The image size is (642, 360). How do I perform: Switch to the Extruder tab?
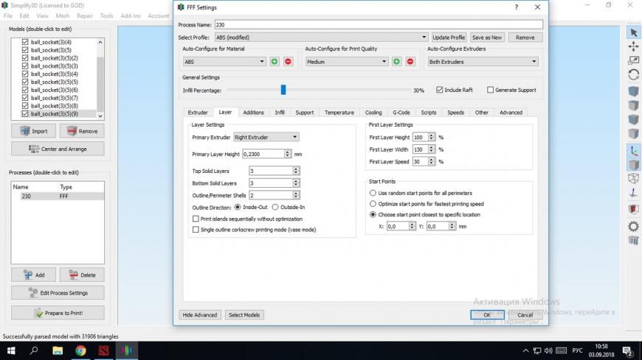pyautogui.click(x=198, y=113)
